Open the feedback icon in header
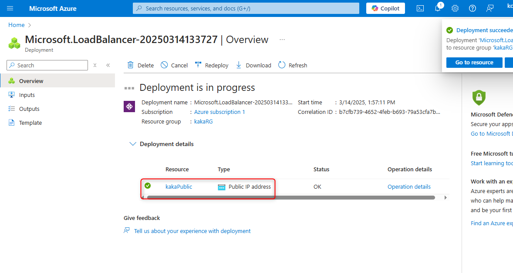513x273 pixels. (x=490, y=9)
